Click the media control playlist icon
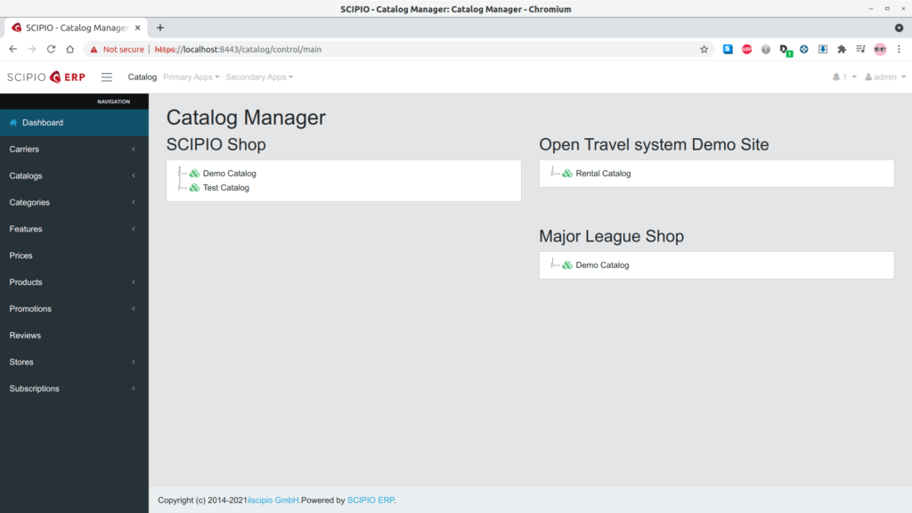 click(x=861, y=50)
